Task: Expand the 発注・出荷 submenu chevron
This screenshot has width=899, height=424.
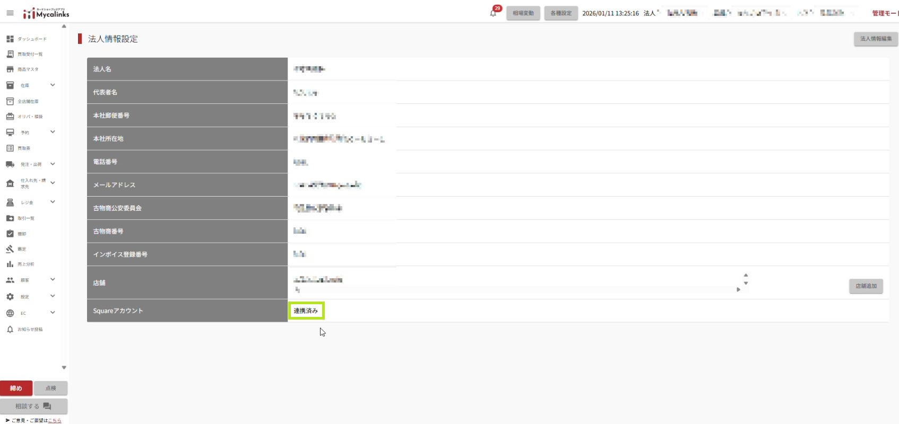Action: (53, 164)
